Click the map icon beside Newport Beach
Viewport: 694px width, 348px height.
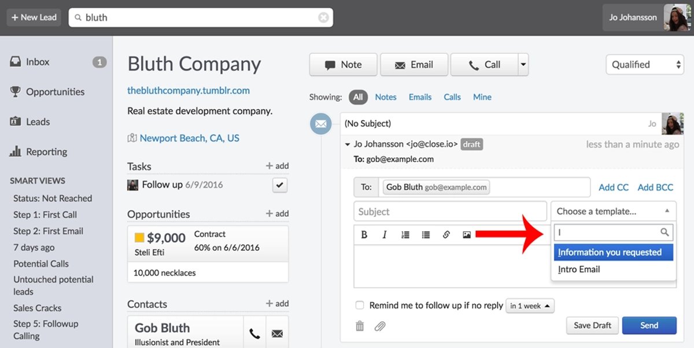(x=132, y=138)
